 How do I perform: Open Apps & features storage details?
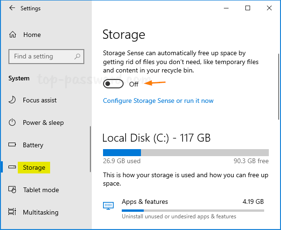point(145,202)
